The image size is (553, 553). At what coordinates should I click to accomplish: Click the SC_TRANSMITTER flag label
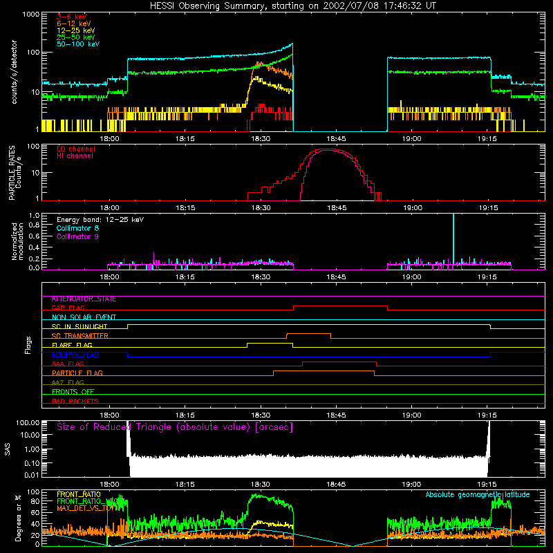(80, 336)
